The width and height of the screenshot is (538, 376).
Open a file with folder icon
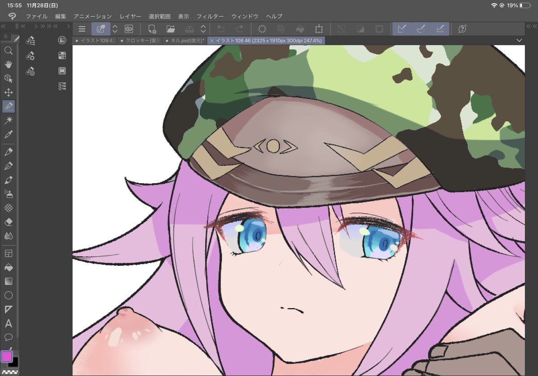pyautogui.click(x=171, y=29)
